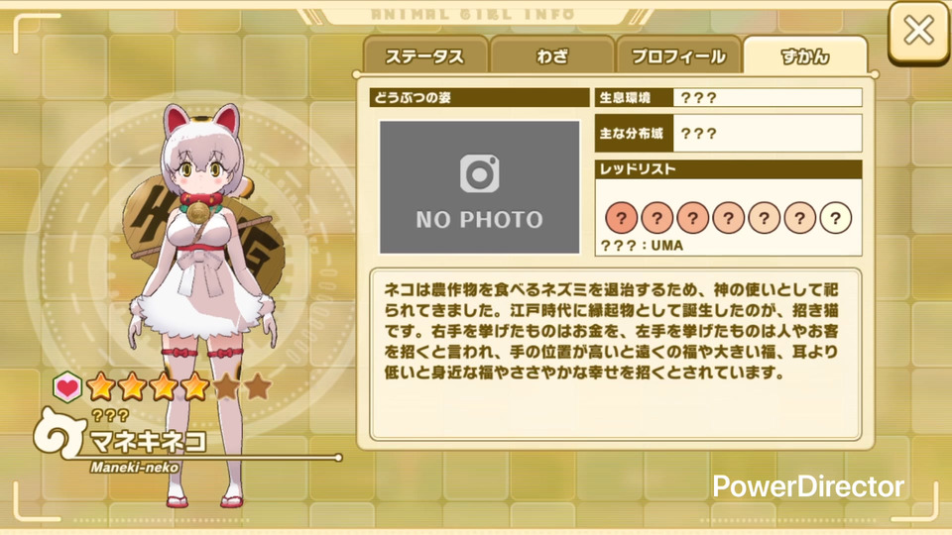This screenshot has height=535, width=952.
Task: Click the 主な分布域 value field
Action: (768, 134)
